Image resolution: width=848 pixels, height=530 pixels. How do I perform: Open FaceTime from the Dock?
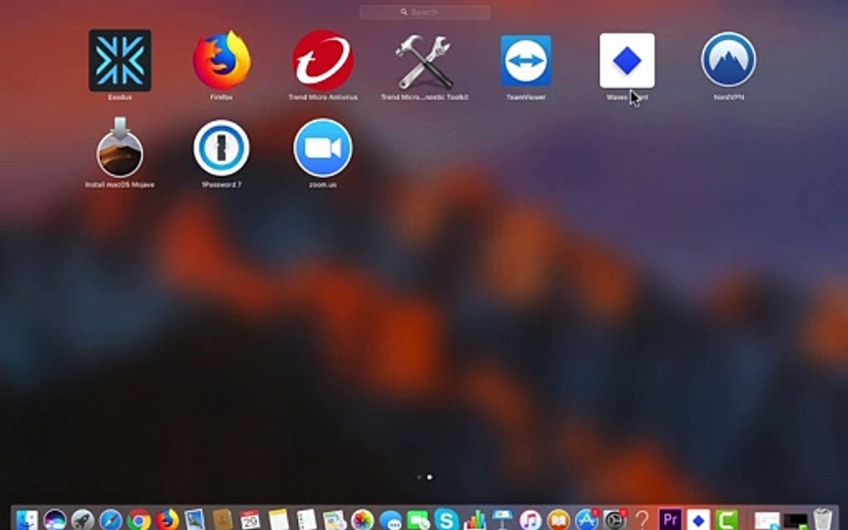[x=418, y=520]
